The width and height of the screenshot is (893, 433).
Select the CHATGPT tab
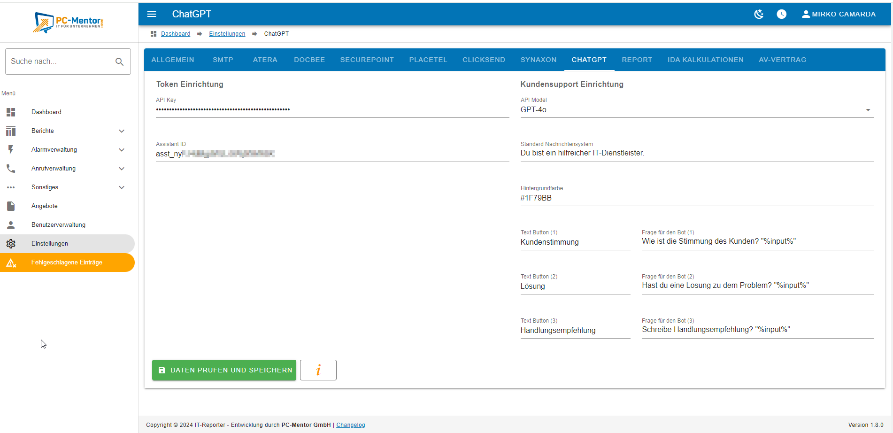[x=589, y=60]
